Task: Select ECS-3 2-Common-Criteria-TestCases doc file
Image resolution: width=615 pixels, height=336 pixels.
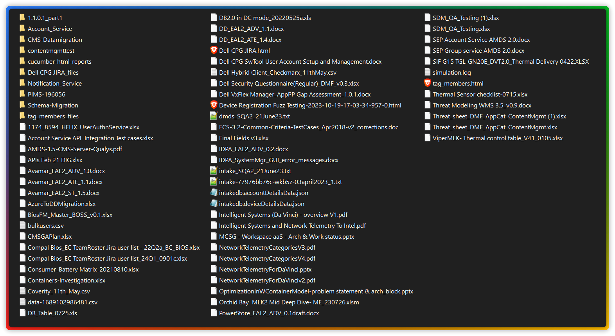Action: (309, 127)
